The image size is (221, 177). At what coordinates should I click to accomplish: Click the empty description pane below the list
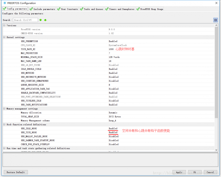point(110,160)
